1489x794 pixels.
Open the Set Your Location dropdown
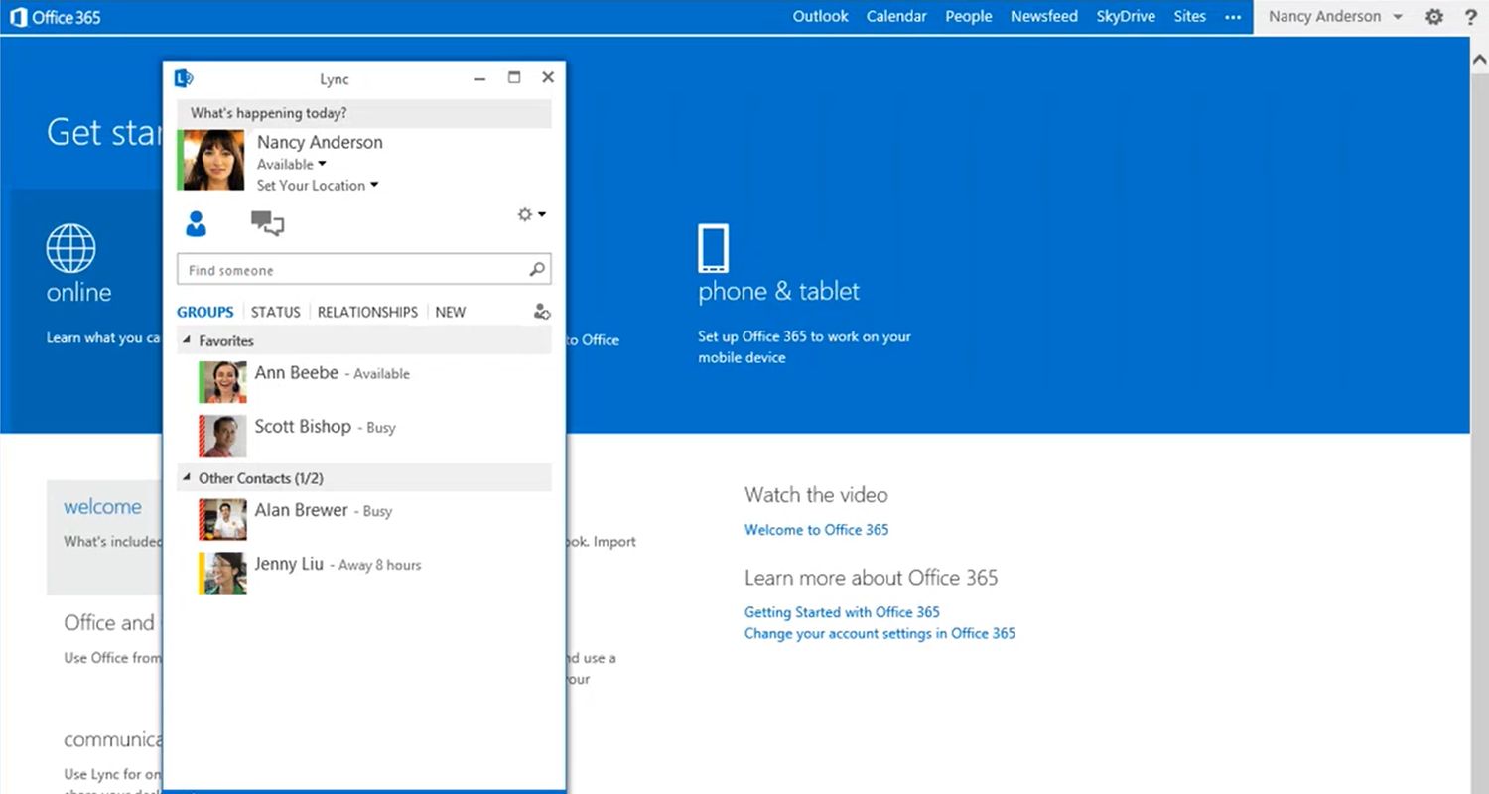click(318, 186)
